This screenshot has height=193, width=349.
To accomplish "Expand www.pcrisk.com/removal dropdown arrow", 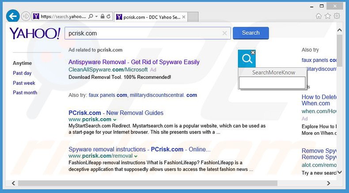I will [x=136, y=156].
